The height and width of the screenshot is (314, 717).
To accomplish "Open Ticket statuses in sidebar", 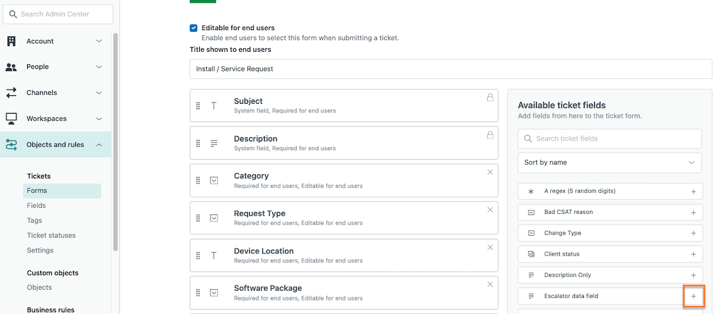I will click(51, 235).
